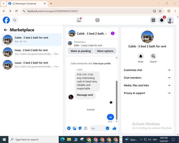
Task: Open more actions plus icon in composer
Action: click(x=69, y=128)
